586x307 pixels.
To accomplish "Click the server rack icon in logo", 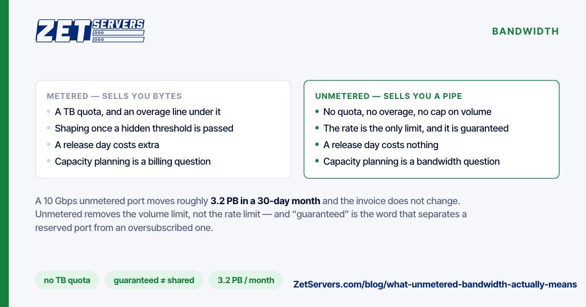I will (x=118, y=36).
